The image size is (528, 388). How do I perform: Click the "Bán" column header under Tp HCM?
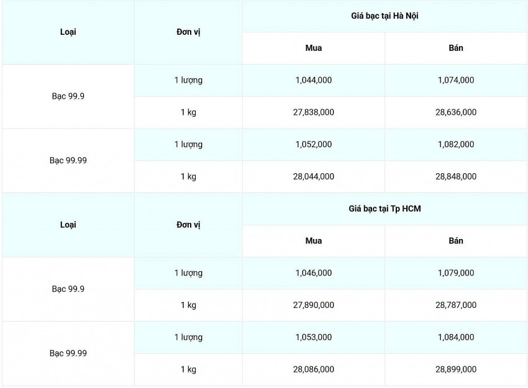click(x=456, y=241)
